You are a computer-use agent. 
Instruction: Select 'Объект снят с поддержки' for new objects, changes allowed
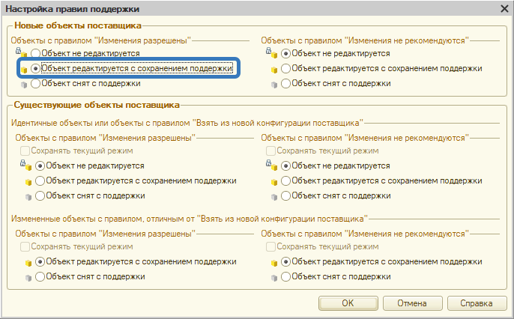tap(36, 84)
